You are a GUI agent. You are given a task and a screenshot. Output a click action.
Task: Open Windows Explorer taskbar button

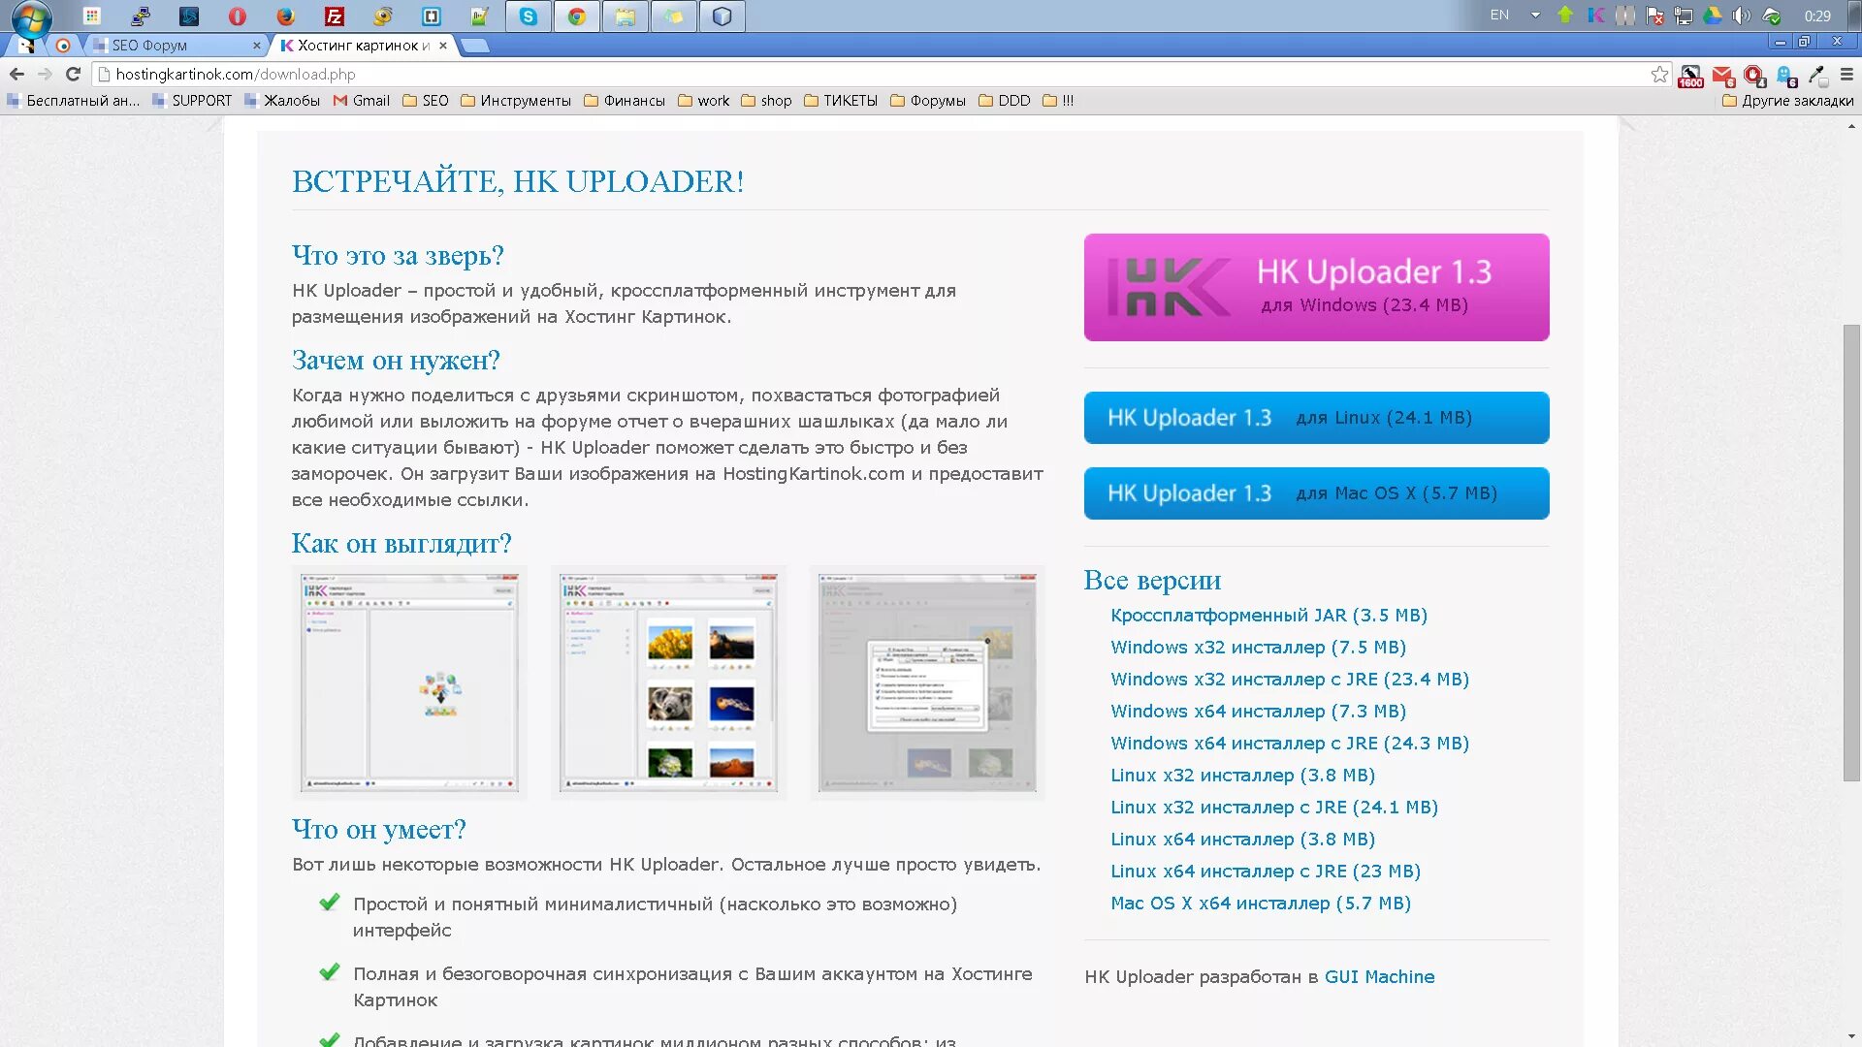tap(625, 16)
